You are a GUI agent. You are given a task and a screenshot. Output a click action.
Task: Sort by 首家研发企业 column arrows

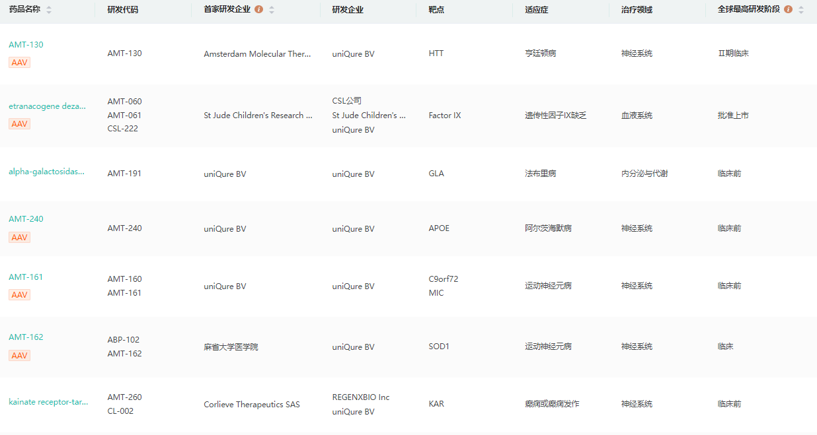click(272, 10)
